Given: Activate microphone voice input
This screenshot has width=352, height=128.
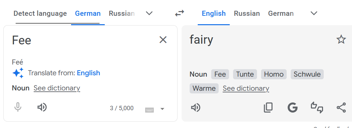Looking at the screenshot, I should point(18,108).
